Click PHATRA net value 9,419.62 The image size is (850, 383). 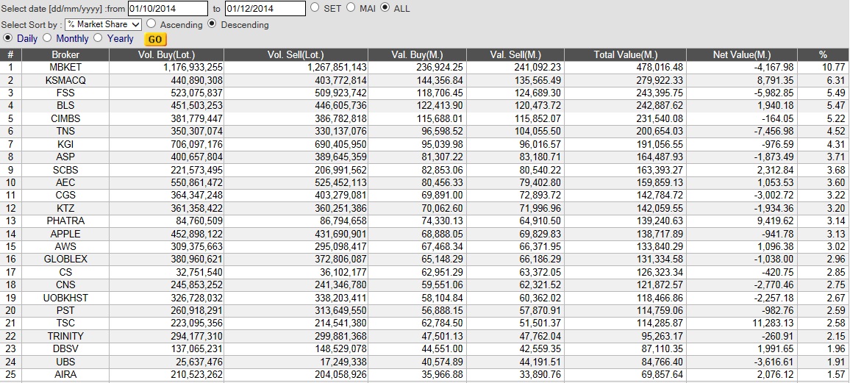pyautogui.click(x=774, y=221)
